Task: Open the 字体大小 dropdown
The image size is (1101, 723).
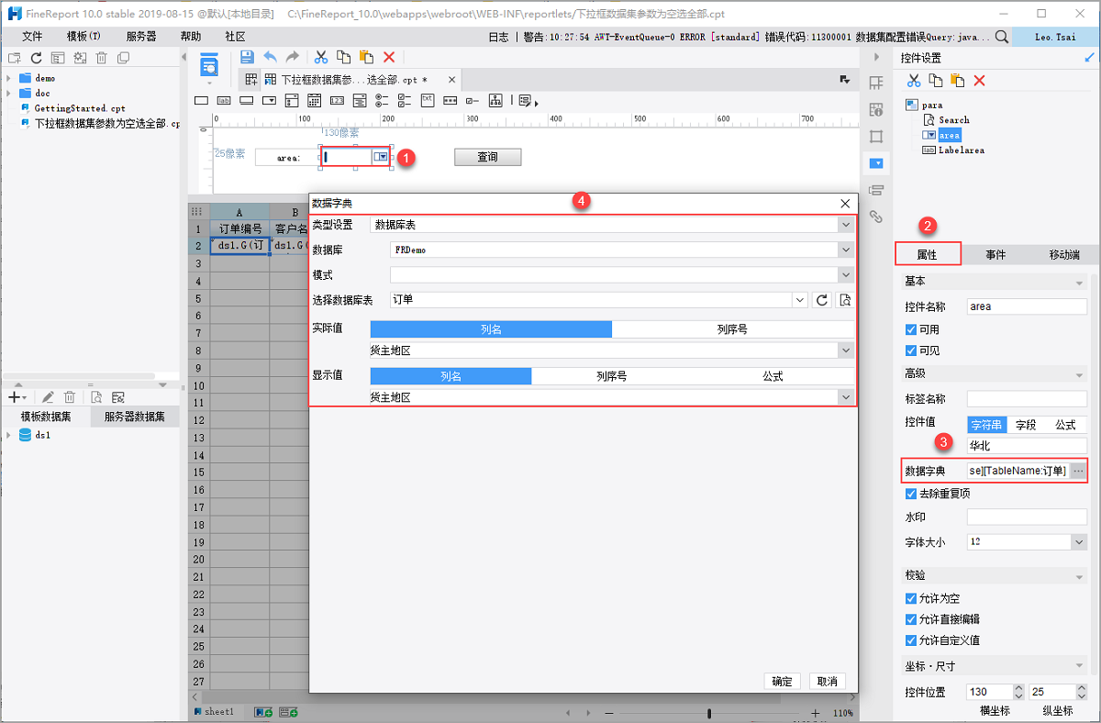Action: pos(1078,542)
